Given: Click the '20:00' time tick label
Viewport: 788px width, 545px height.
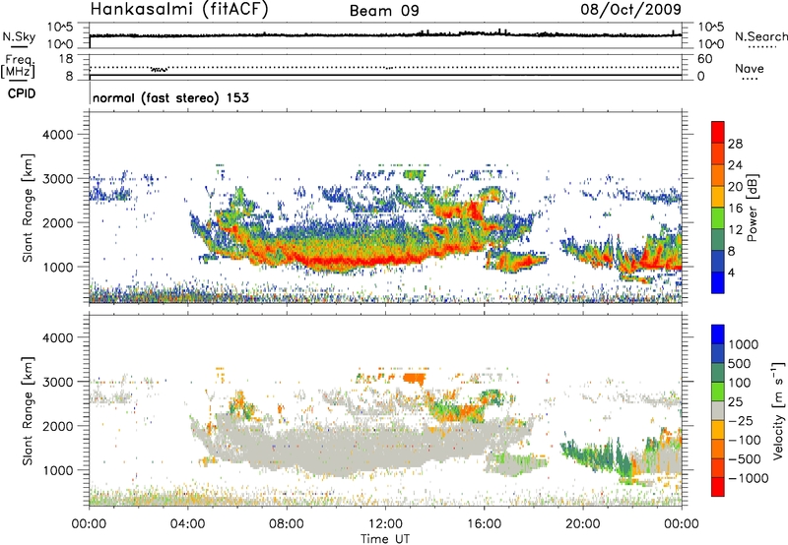Looking at the screenshot, I should tap(582, 524).
